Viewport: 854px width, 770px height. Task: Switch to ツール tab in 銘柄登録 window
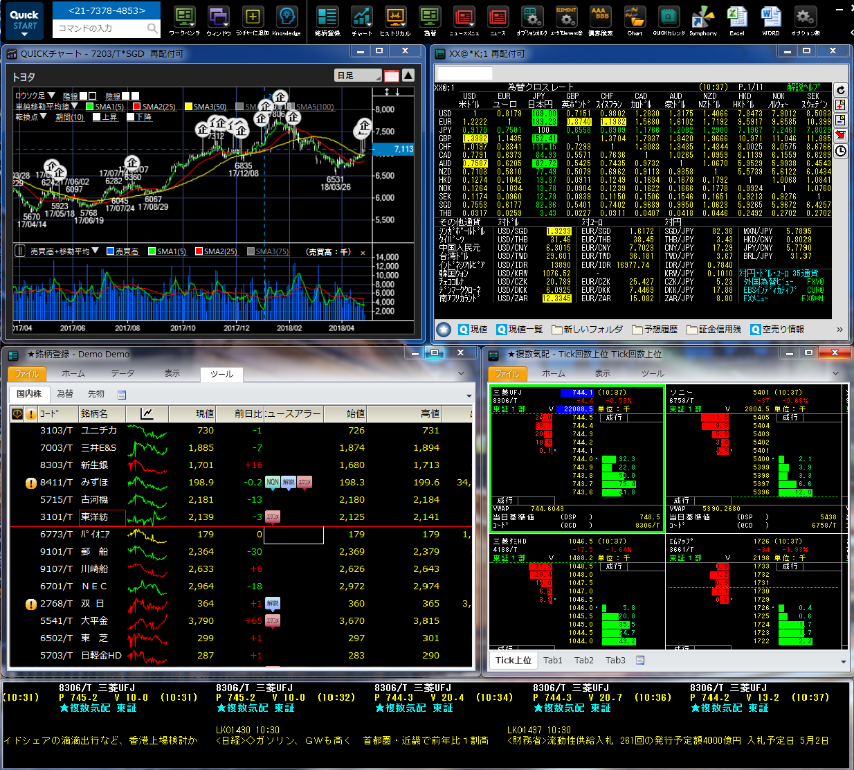pyautogui.click(x=221, y=374)
